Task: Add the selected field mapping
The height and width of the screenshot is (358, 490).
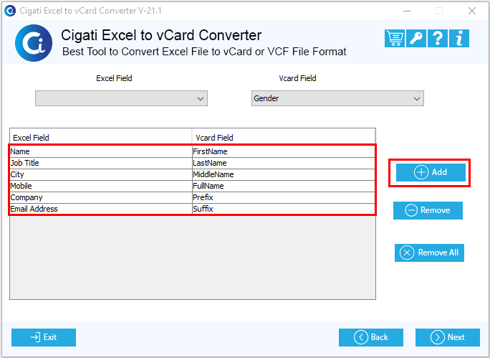Action: [x=431, y=172]
